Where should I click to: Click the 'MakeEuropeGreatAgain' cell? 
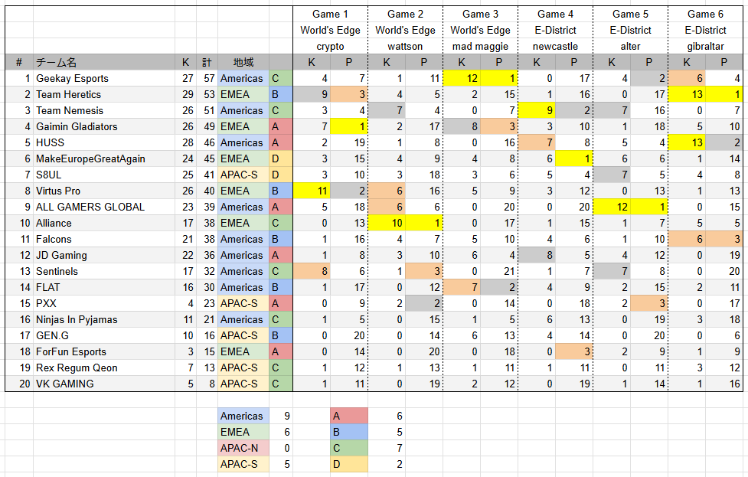click(x=104, y=158)
